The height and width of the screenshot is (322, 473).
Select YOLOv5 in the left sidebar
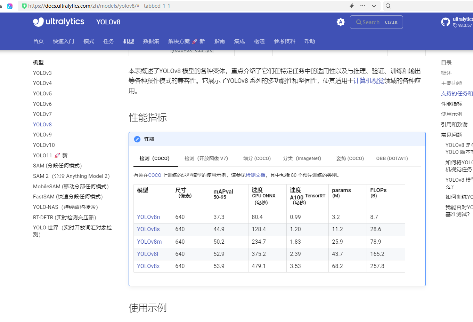pos(42,94)
